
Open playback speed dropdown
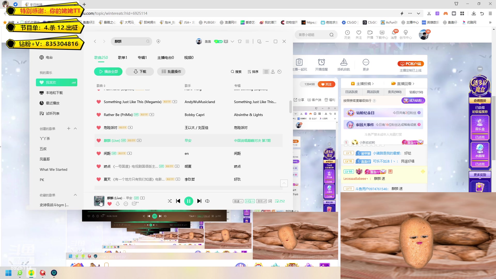[238, 201]
